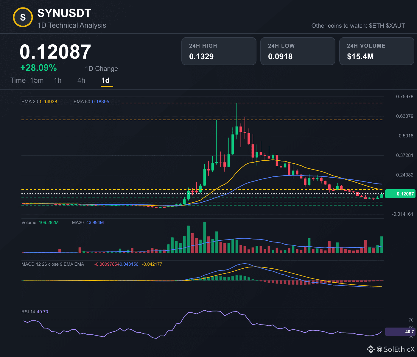Image resolution: width=417 pixels, height=357 pixels.
Task: Click the green current-price tag on the axis
Action: pos(400,194)
